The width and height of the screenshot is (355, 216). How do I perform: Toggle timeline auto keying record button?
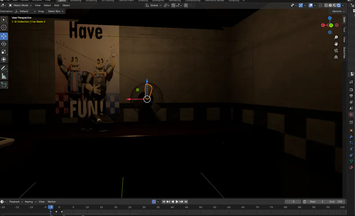[x=154, y=201]
